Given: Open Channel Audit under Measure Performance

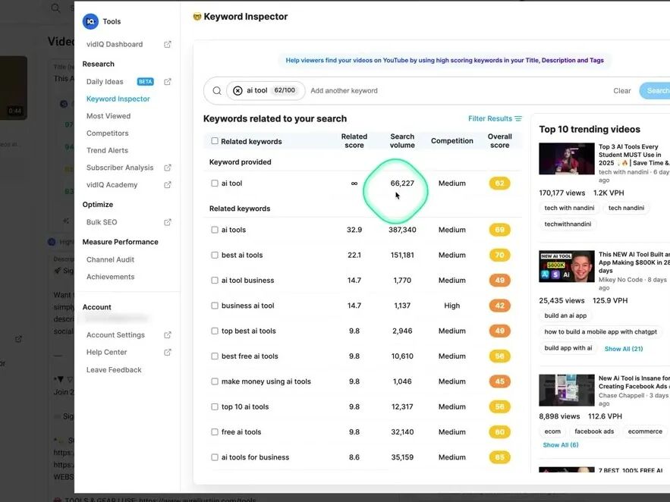Looking at the screenshot, I should tap(110, 259).
